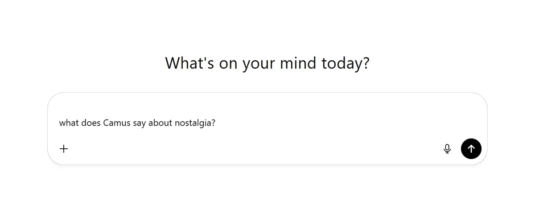
Task: Click the "What's on your mind today?" heading
Action: [267, 63]
